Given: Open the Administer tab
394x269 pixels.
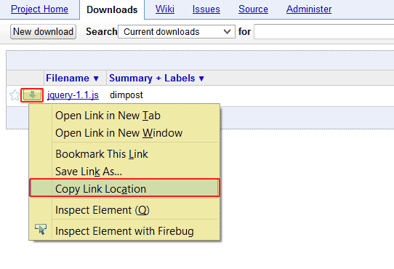Looking at the screenshot, I should coord(309,9).
